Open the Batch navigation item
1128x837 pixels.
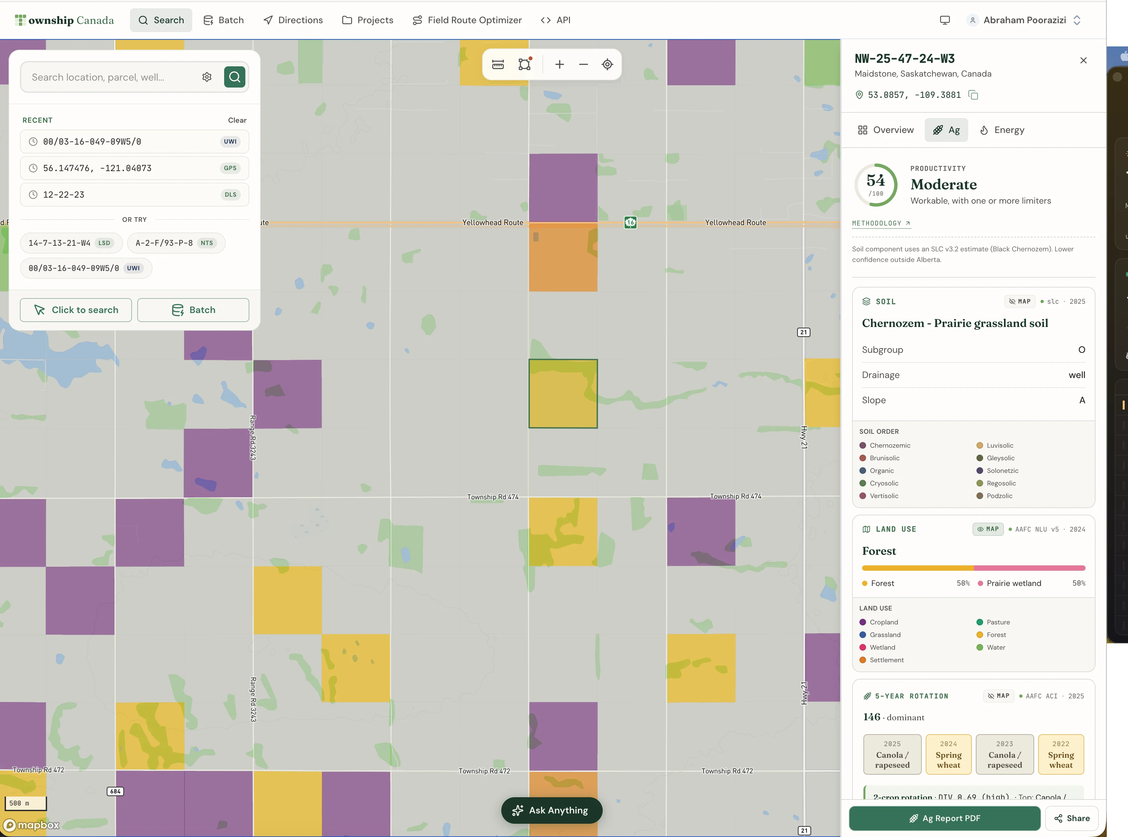pyautogui.click(x=223, y=20)
